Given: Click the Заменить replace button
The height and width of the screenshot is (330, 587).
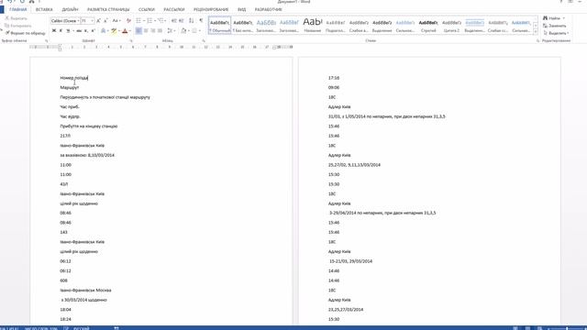Looking at the screenshot, I should tap(555, 26).
